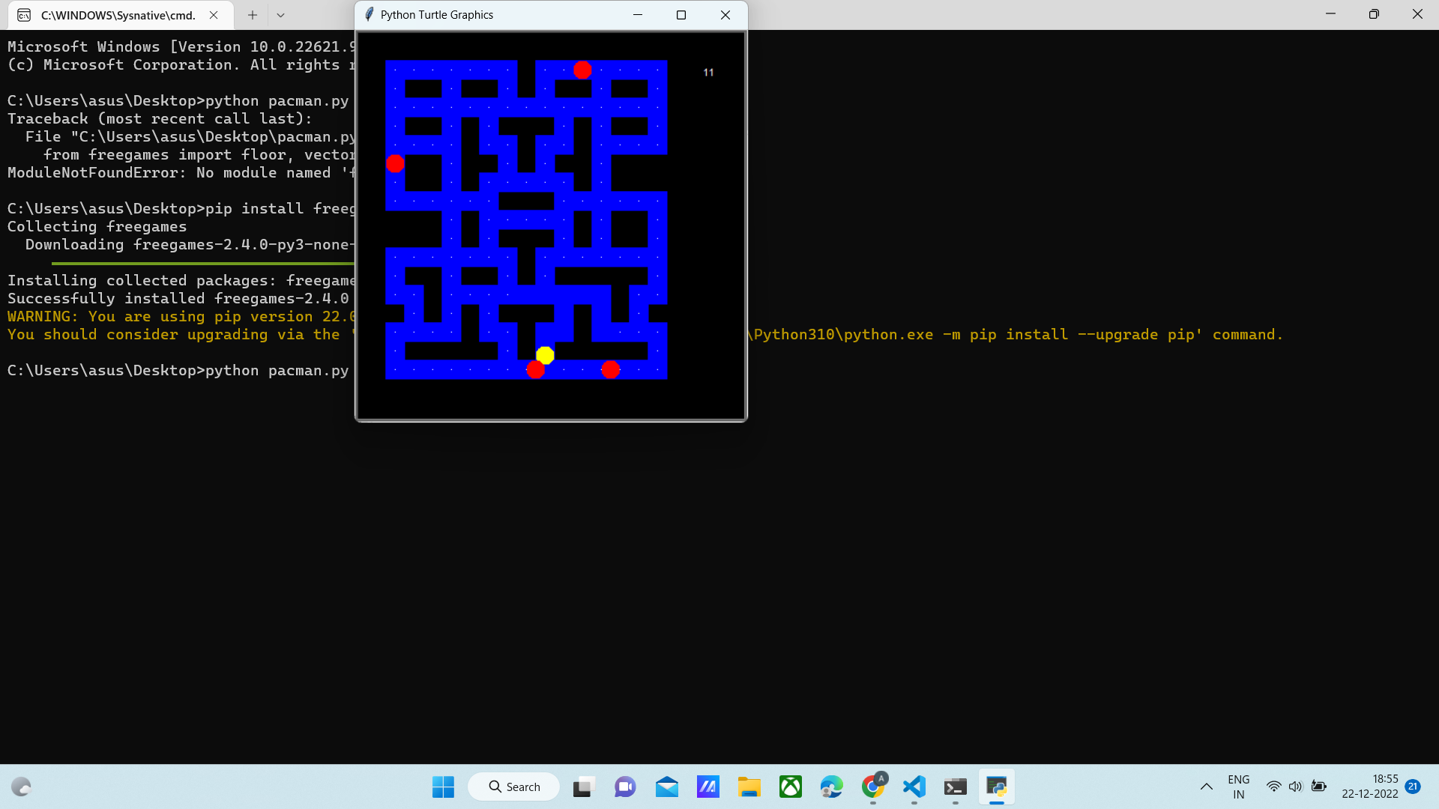Launch the Xbox app
Screen dimensions: 1439x809
coord(790,787)
